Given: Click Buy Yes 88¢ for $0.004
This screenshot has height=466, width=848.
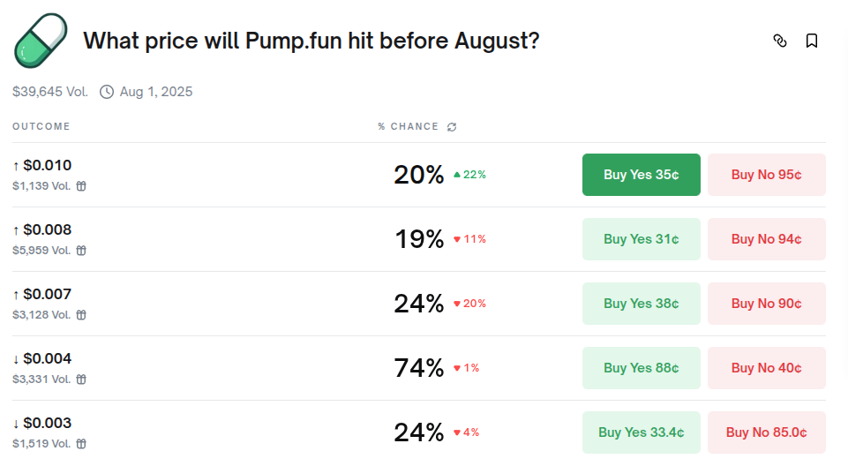Looking at the screenshot, I should tap(641, 368).
